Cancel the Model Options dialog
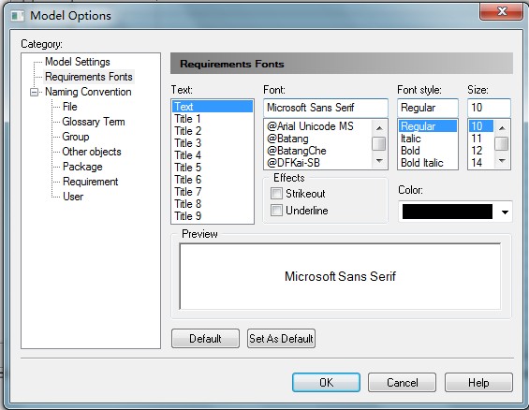Image resolution: width=529 pixels, height=410 pixels. [403, 382]
